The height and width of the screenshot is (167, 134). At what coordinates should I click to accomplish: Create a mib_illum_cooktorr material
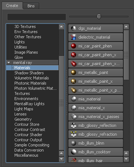click(96, 152)
